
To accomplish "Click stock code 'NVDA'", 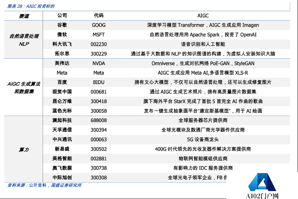I will point(98,63).
